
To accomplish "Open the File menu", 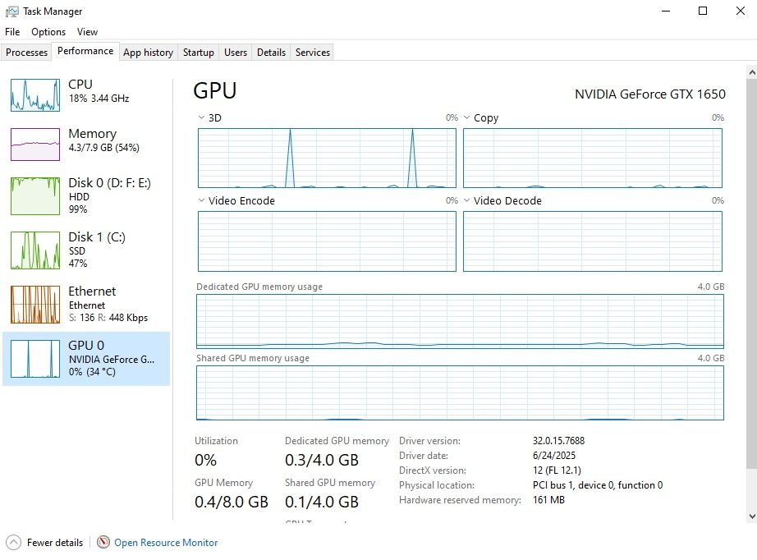I will (12, 32).
